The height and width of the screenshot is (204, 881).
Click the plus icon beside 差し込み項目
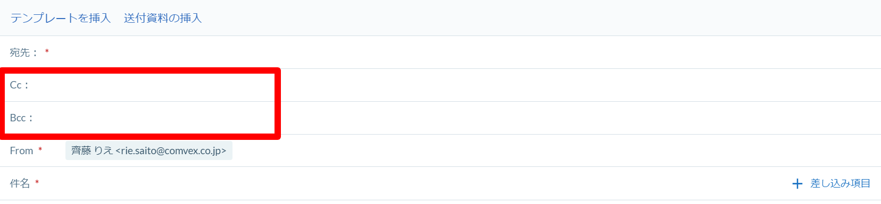pos(797,184)
